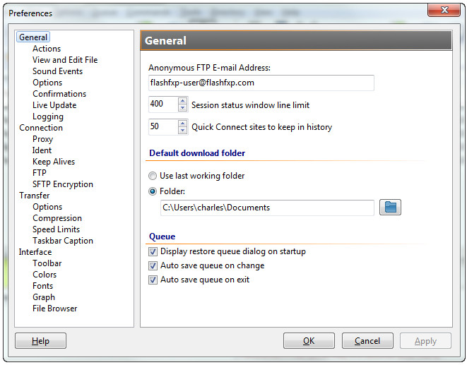Increase Quick Connect history count

[x=182, y=123]
